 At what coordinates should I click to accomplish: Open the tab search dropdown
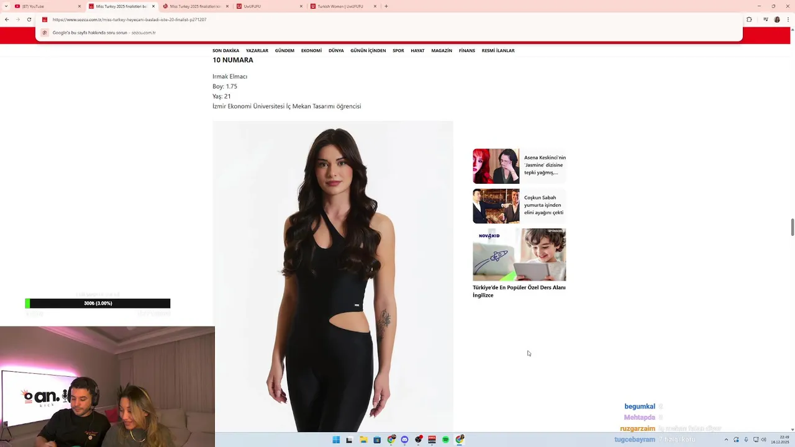(6, 6)
